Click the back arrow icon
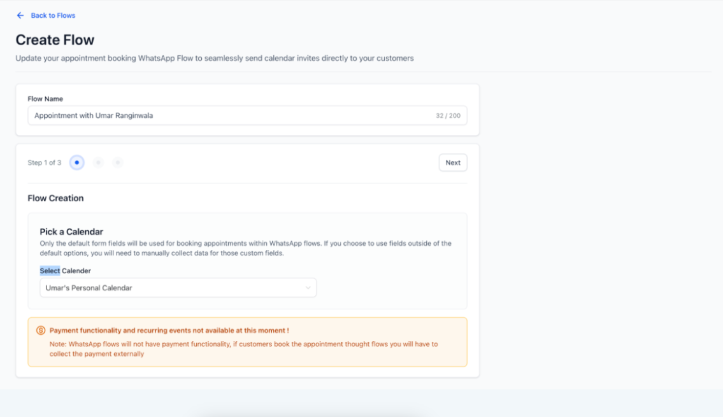723x417 pixels. (20, 15)
